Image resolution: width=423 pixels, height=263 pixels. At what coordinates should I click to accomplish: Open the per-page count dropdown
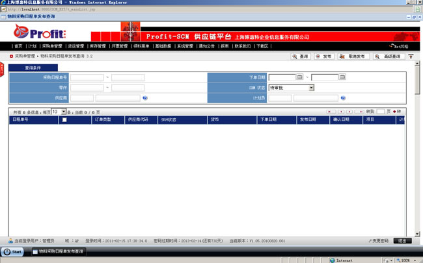tap(63, 112)
